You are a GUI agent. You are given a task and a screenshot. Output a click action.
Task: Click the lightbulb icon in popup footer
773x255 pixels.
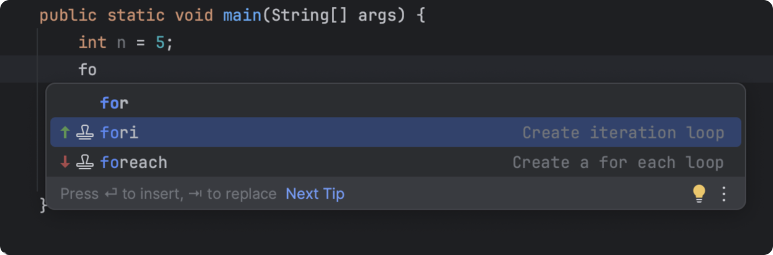click(x=699, y=193)
